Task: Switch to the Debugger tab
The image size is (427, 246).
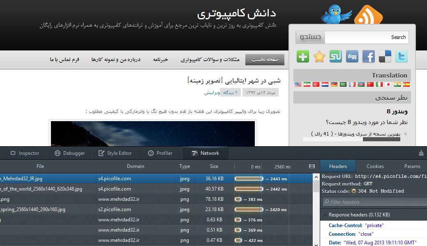Action: click(70, 153)
